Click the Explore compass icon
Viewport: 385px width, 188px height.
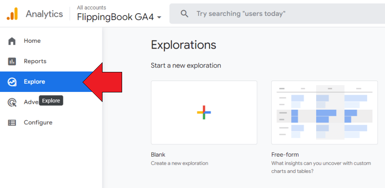(x=12, y=82)
